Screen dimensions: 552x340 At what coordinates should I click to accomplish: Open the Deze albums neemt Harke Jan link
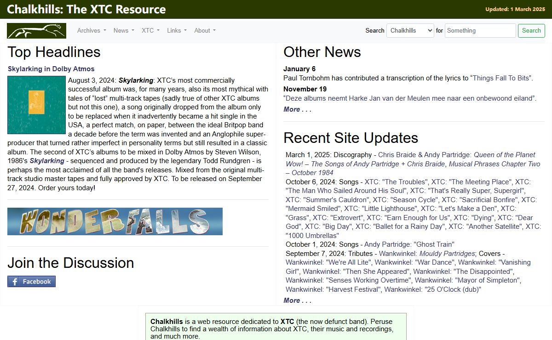pos(410,98)
